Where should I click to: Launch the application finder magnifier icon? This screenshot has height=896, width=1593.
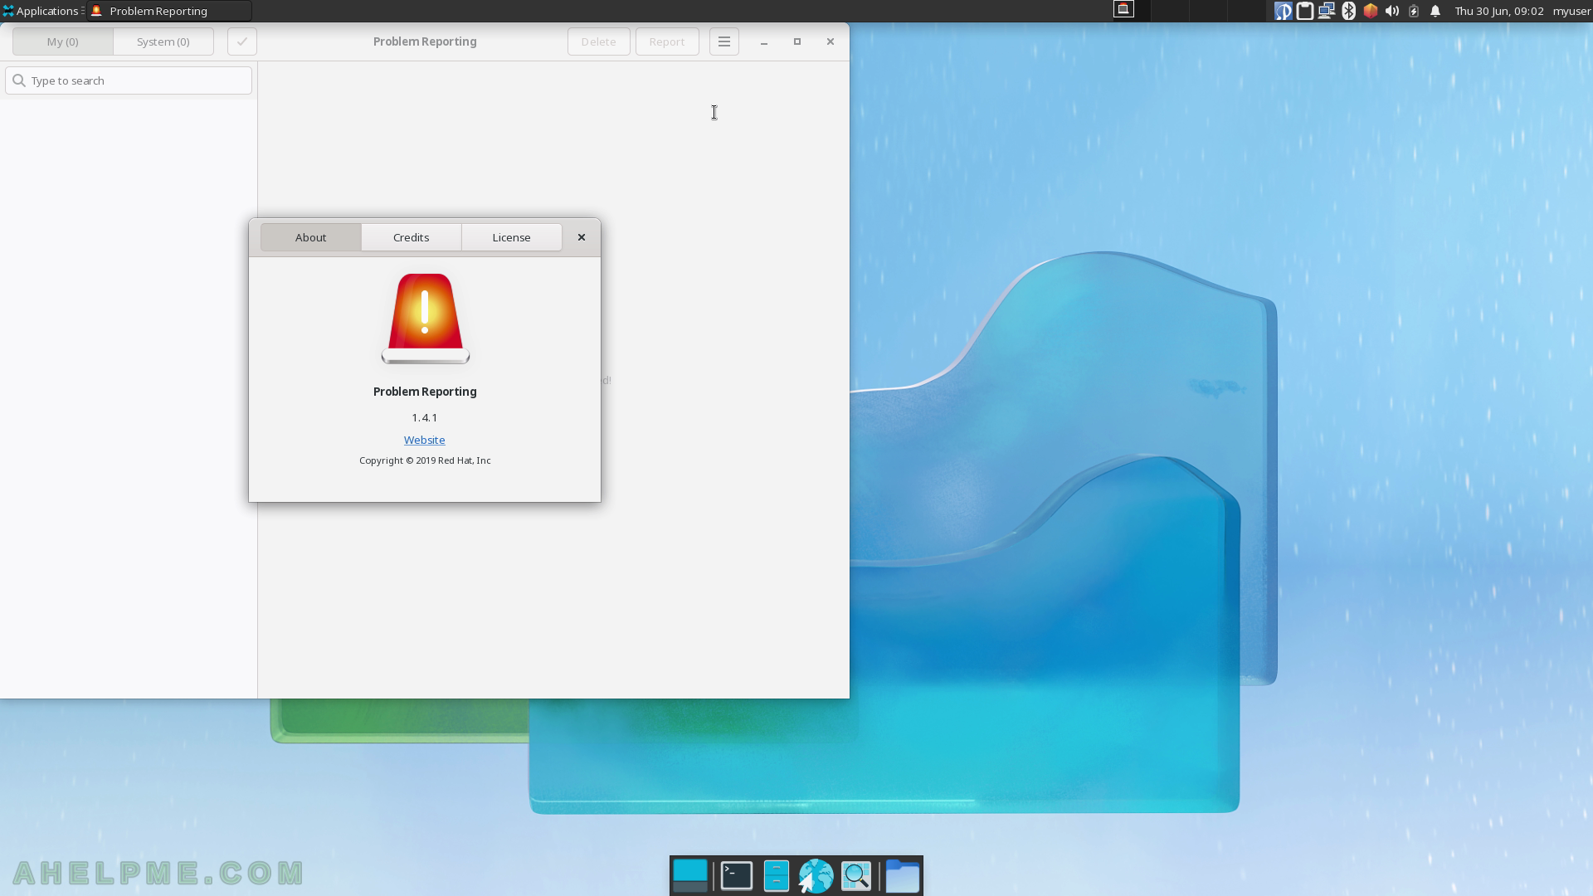click(x=856, y=876)
